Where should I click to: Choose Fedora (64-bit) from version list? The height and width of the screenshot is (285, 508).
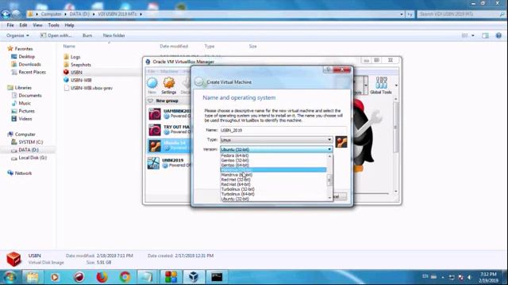coord(235,155)
